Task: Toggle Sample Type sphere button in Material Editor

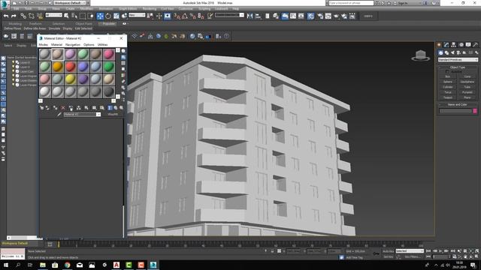Action: point(123,51)
